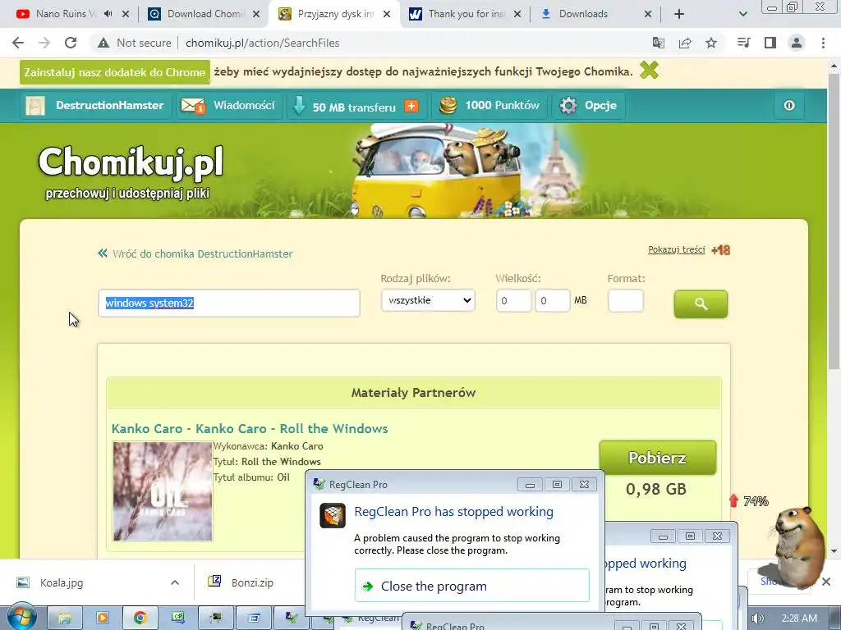This screenshot has height=630, width=841.
Task: Click the Pokazuj treści +18 link
Action: pos(689,249)
